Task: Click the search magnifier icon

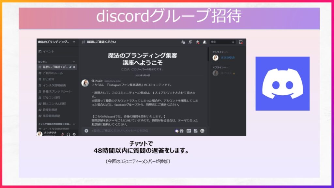Action: pos(233,42)
